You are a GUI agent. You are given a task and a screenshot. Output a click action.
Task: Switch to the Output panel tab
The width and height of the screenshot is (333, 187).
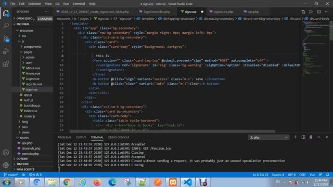pos(81,137)
